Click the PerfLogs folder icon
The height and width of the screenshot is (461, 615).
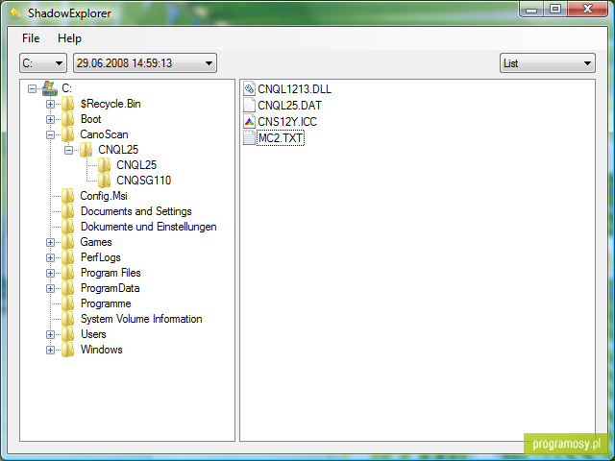coord(68,257)
